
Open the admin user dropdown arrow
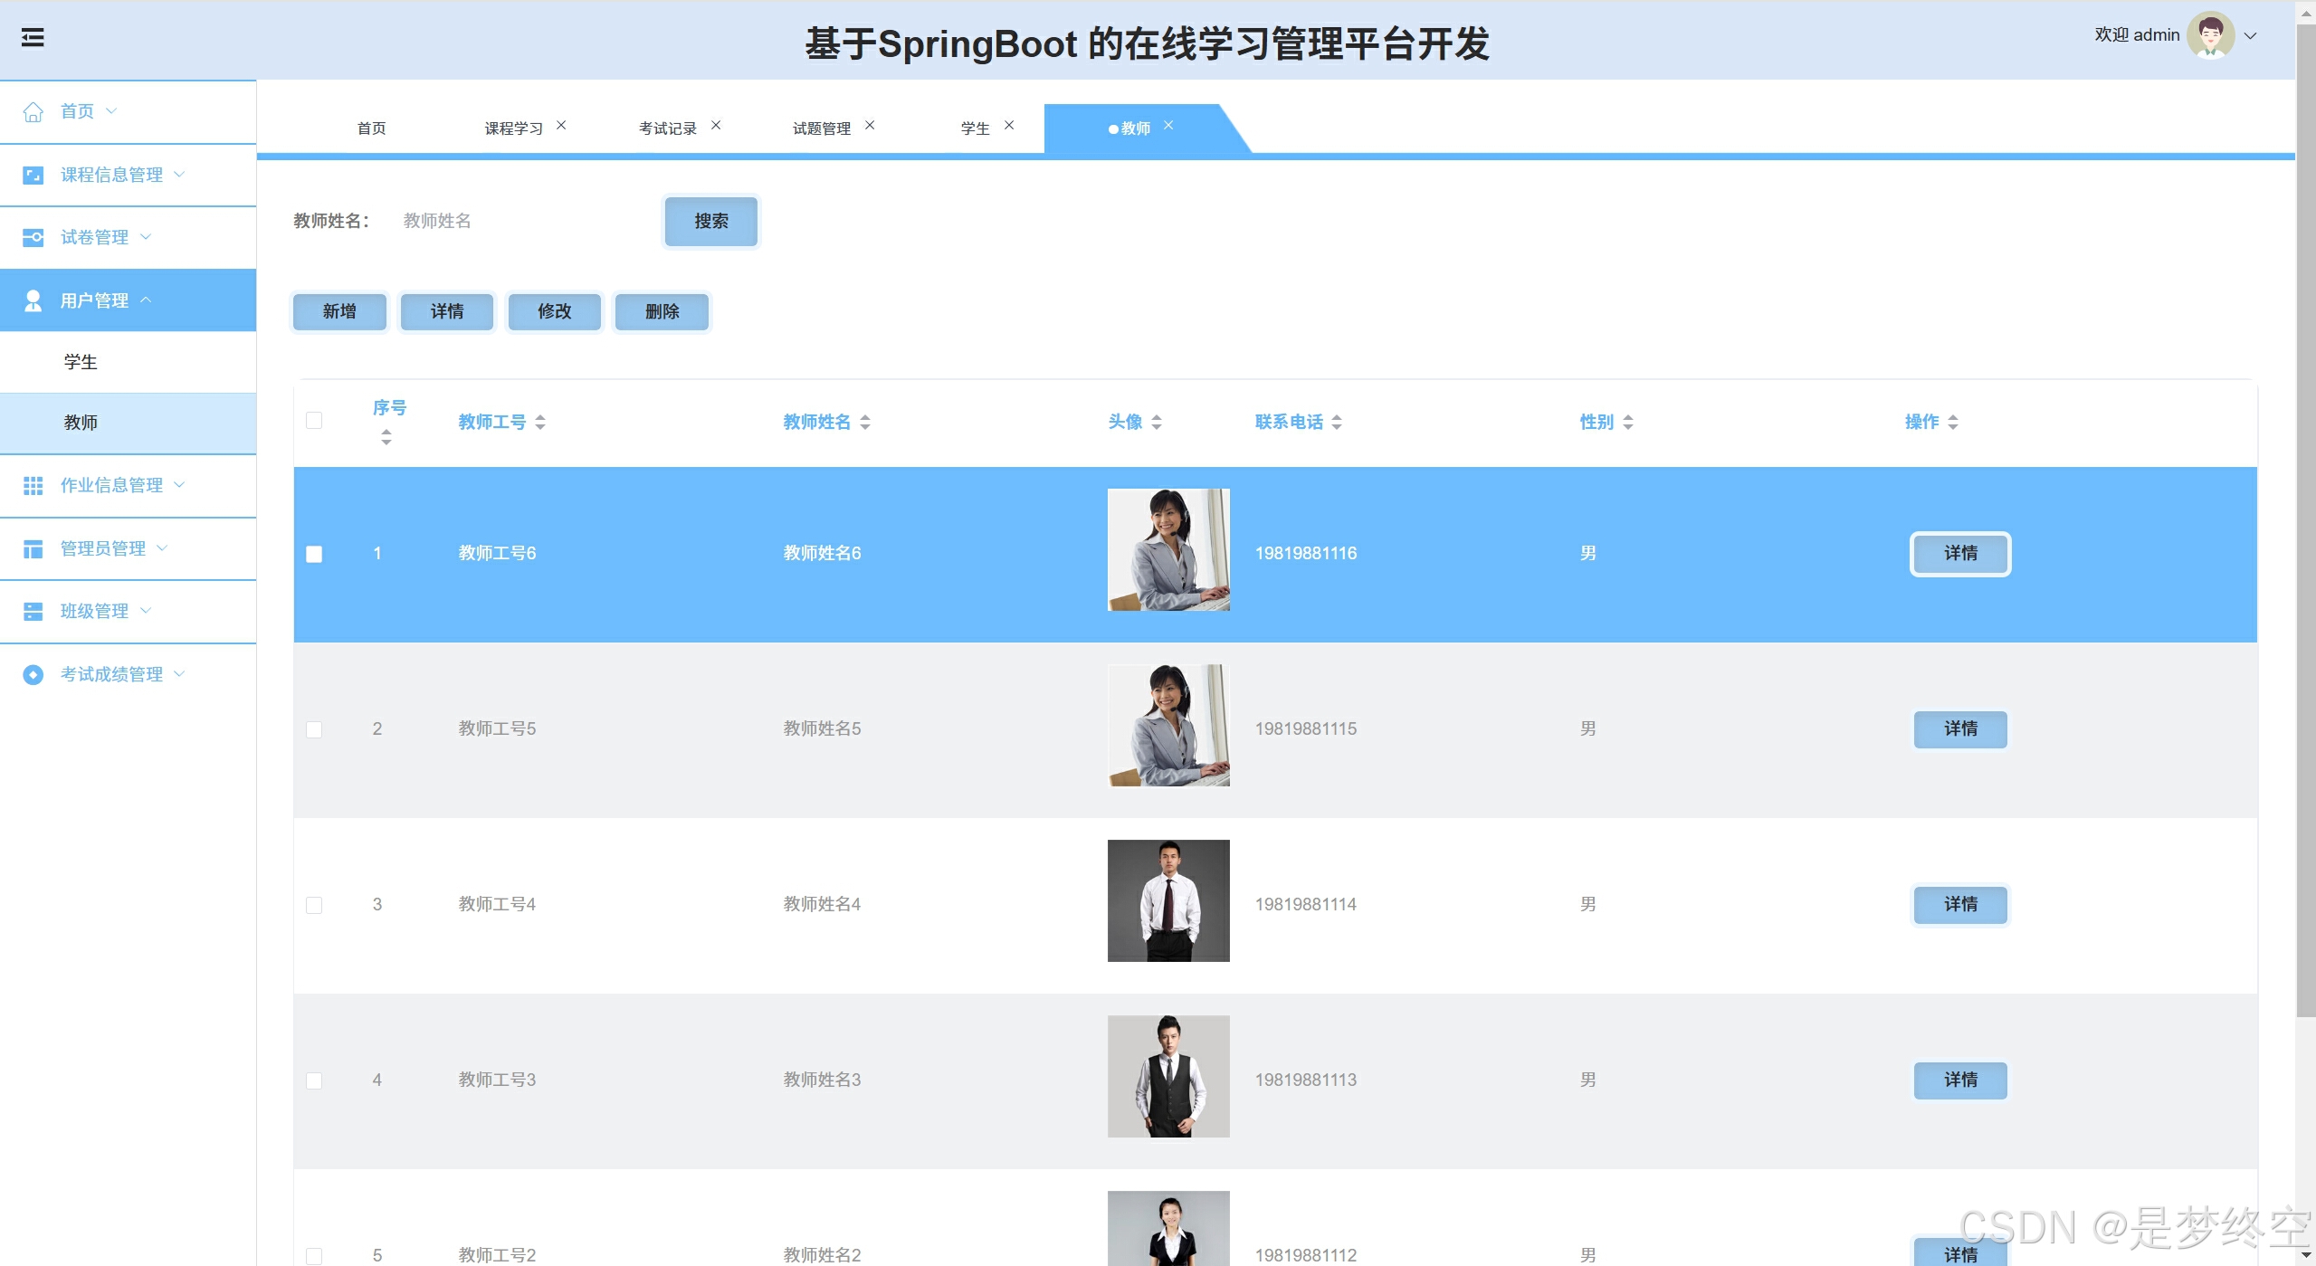pos(2251,36)
